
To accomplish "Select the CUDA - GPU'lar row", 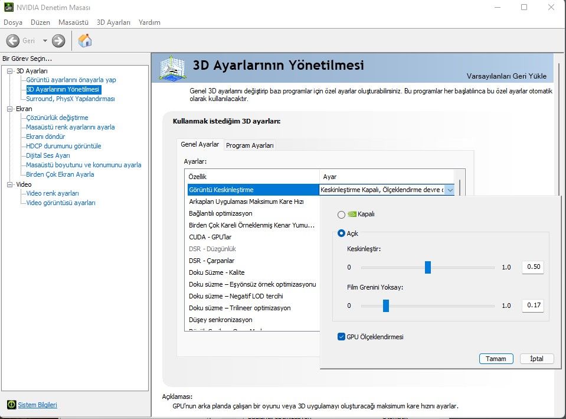I will pyautogui.click(x=253, y=237).
